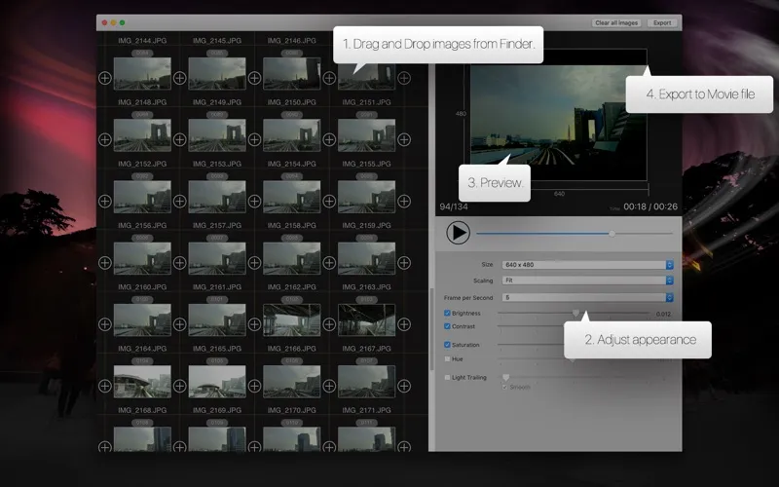Viewport: 779px width, 487px height.
Task: Click the playback progress slider
Action: (575, 233)
